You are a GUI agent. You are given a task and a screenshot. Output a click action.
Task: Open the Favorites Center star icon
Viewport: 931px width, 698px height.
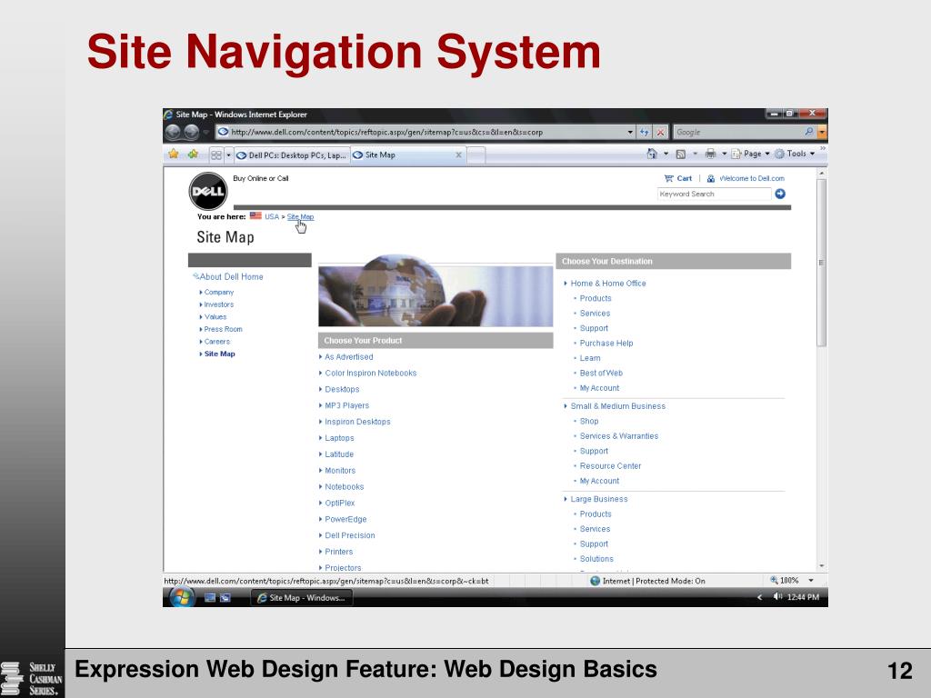pos(174,155)
